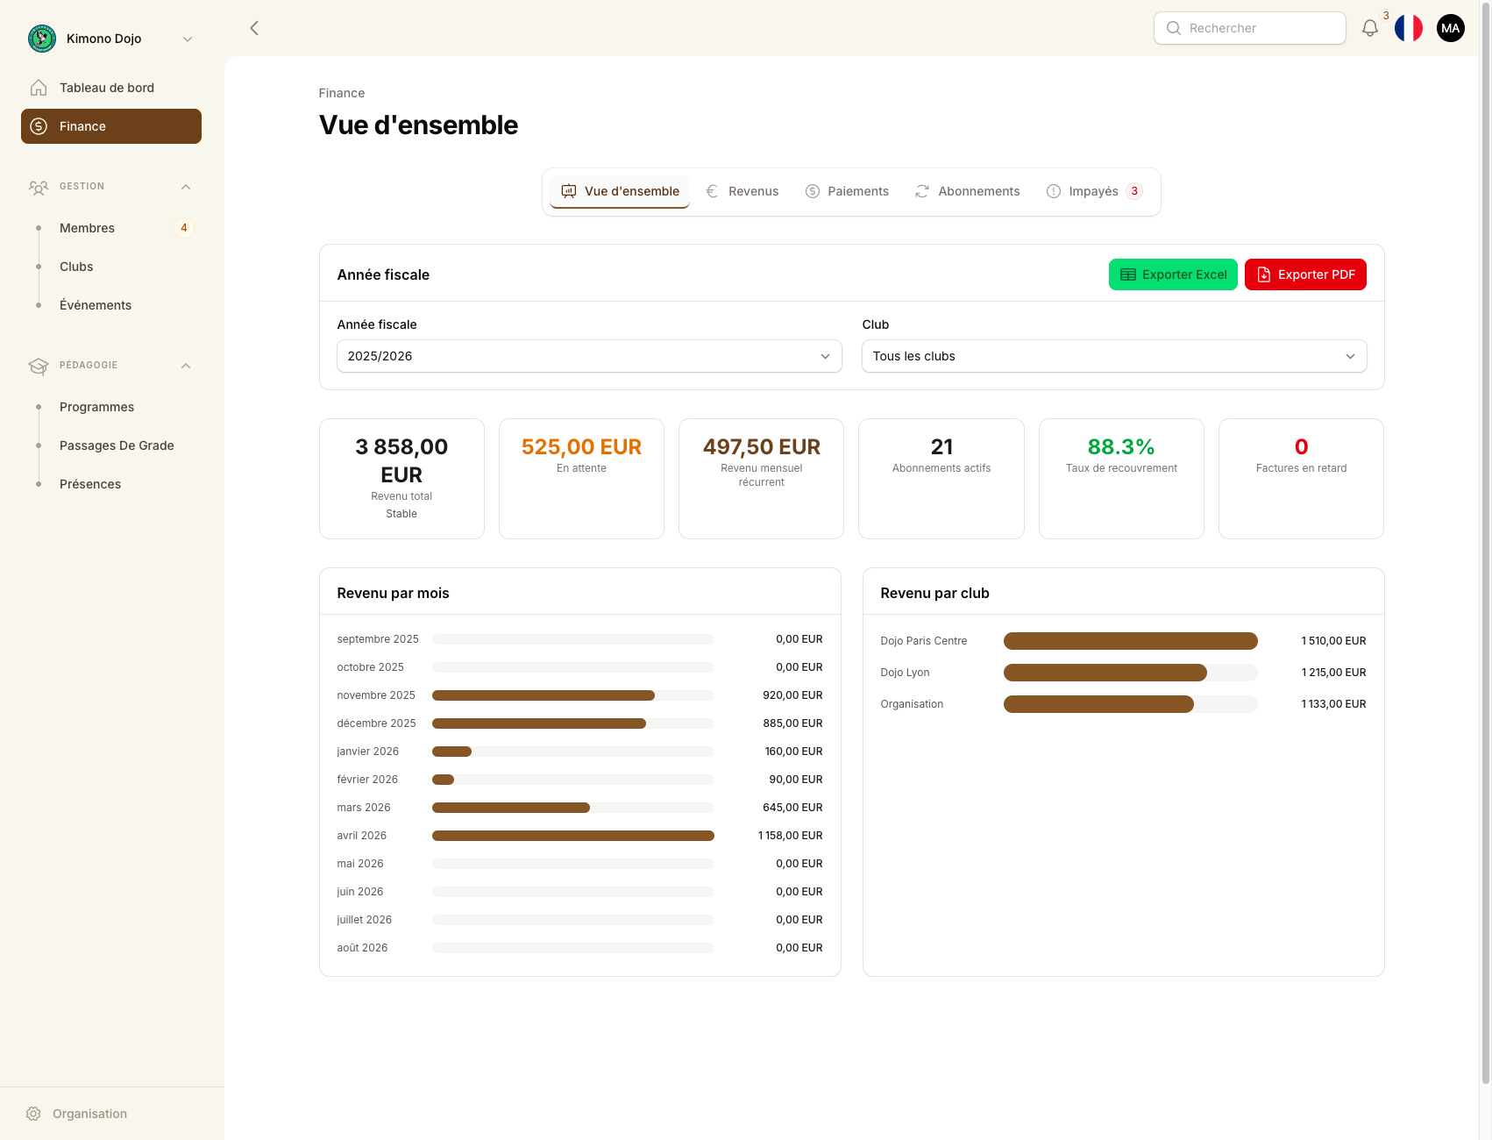Click the Tableau de bord home icon

[x=39, y=88]
